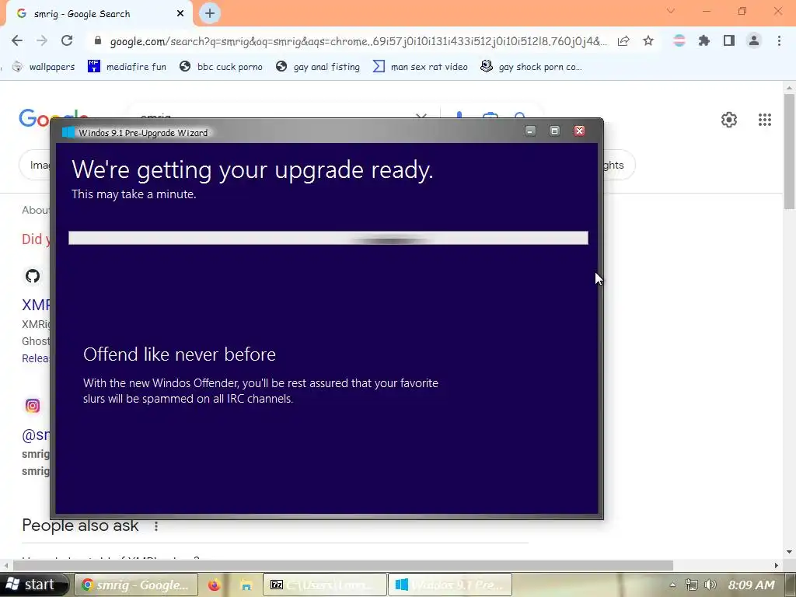Image resolution: width=796 pixels, height=597 pixels.
Task: Restore down the Chrome window
Action: 742,11
